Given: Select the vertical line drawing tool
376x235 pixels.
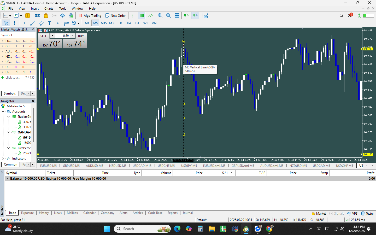Looking at the screenshot, I should (58, 23).
